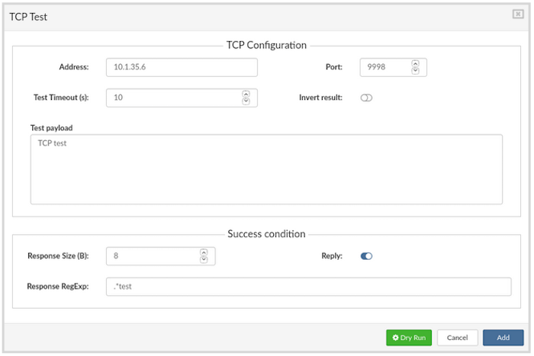Image resolution: width=534 pixels, height=356 pixels.
Task: Increase Response Size with up spinner
Action: [204, 252]
